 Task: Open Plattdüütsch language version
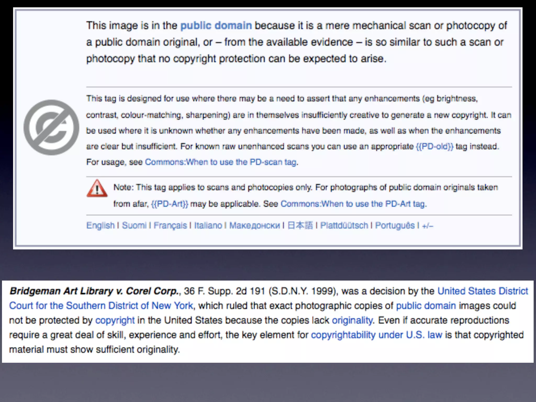344,225
